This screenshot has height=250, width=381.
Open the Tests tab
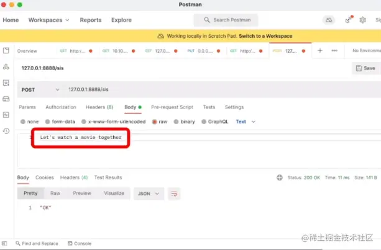[x=209, y=107]
